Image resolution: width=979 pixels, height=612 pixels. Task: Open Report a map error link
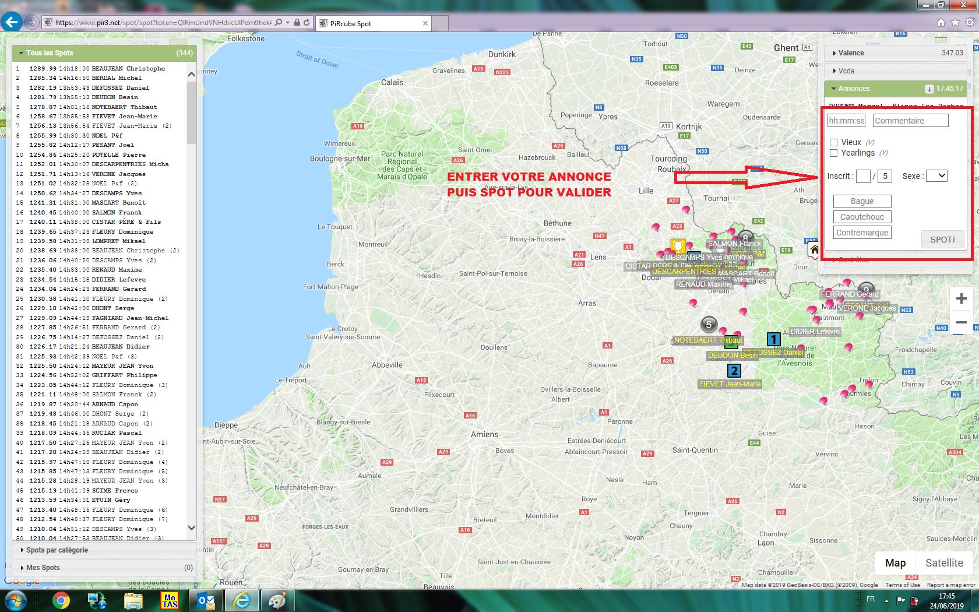pyautogui.click(x=950, y=585)
